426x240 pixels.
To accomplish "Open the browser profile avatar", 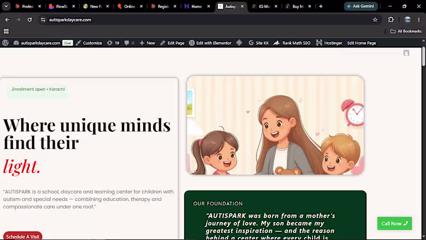I will coord(407,20).
